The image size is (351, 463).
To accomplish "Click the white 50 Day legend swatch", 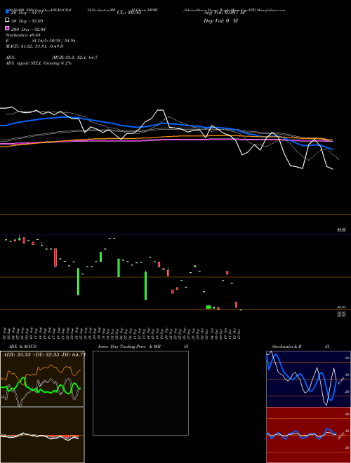I will [7, 20].
